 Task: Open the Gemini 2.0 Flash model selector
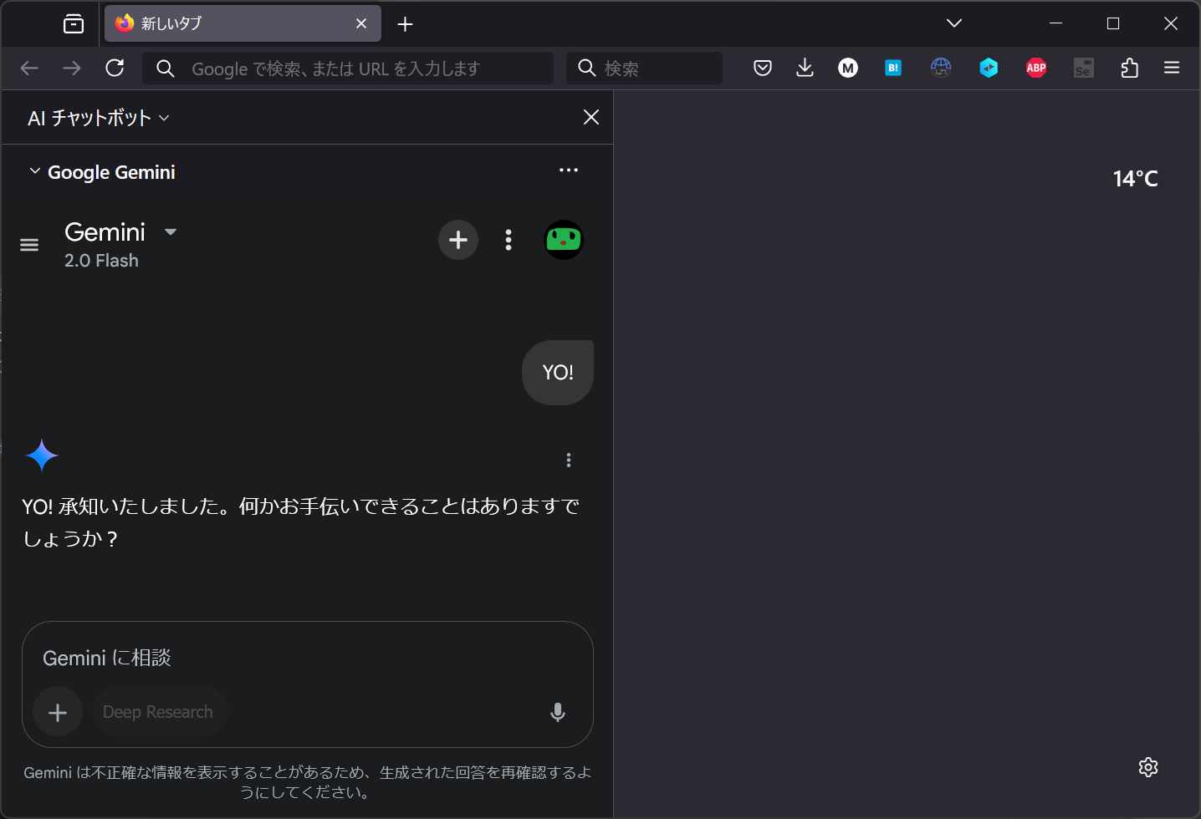point(120,244)
